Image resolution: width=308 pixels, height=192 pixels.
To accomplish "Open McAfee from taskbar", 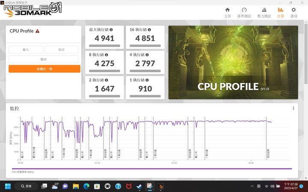I will pos(129,186).
